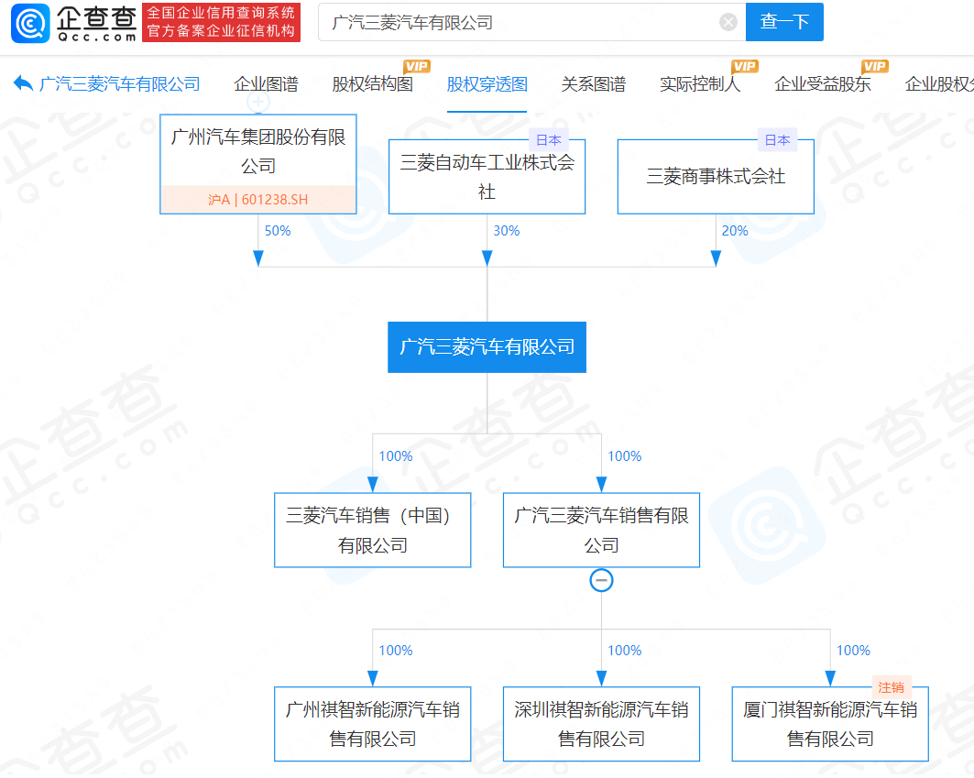Click the VIP badge on 实际控制人
This screenshot has width=974, height=778.
[x=744, y=66]
